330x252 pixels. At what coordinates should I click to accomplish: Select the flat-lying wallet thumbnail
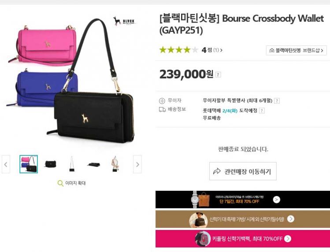93,164
